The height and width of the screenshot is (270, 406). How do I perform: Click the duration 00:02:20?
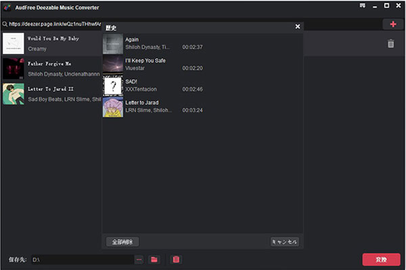[192, 68]
